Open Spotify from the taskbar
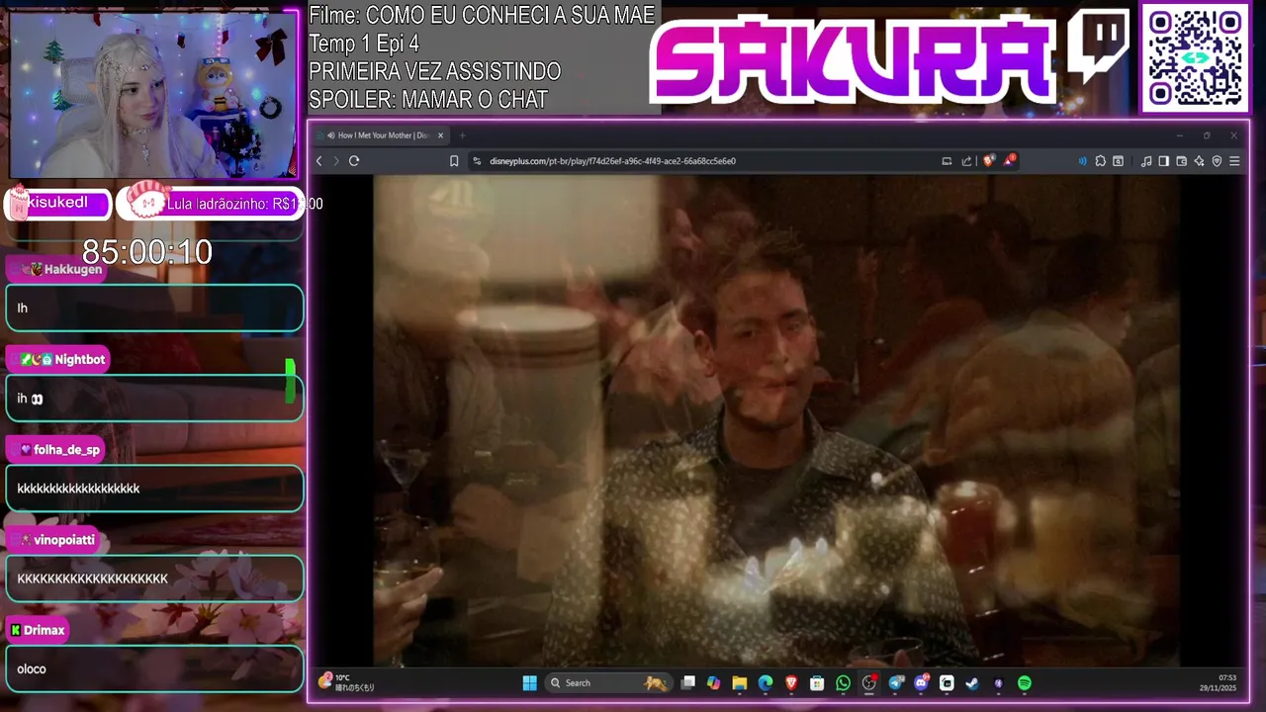The height and width of the screenshot is (712, 1266). click(1025, 682)
